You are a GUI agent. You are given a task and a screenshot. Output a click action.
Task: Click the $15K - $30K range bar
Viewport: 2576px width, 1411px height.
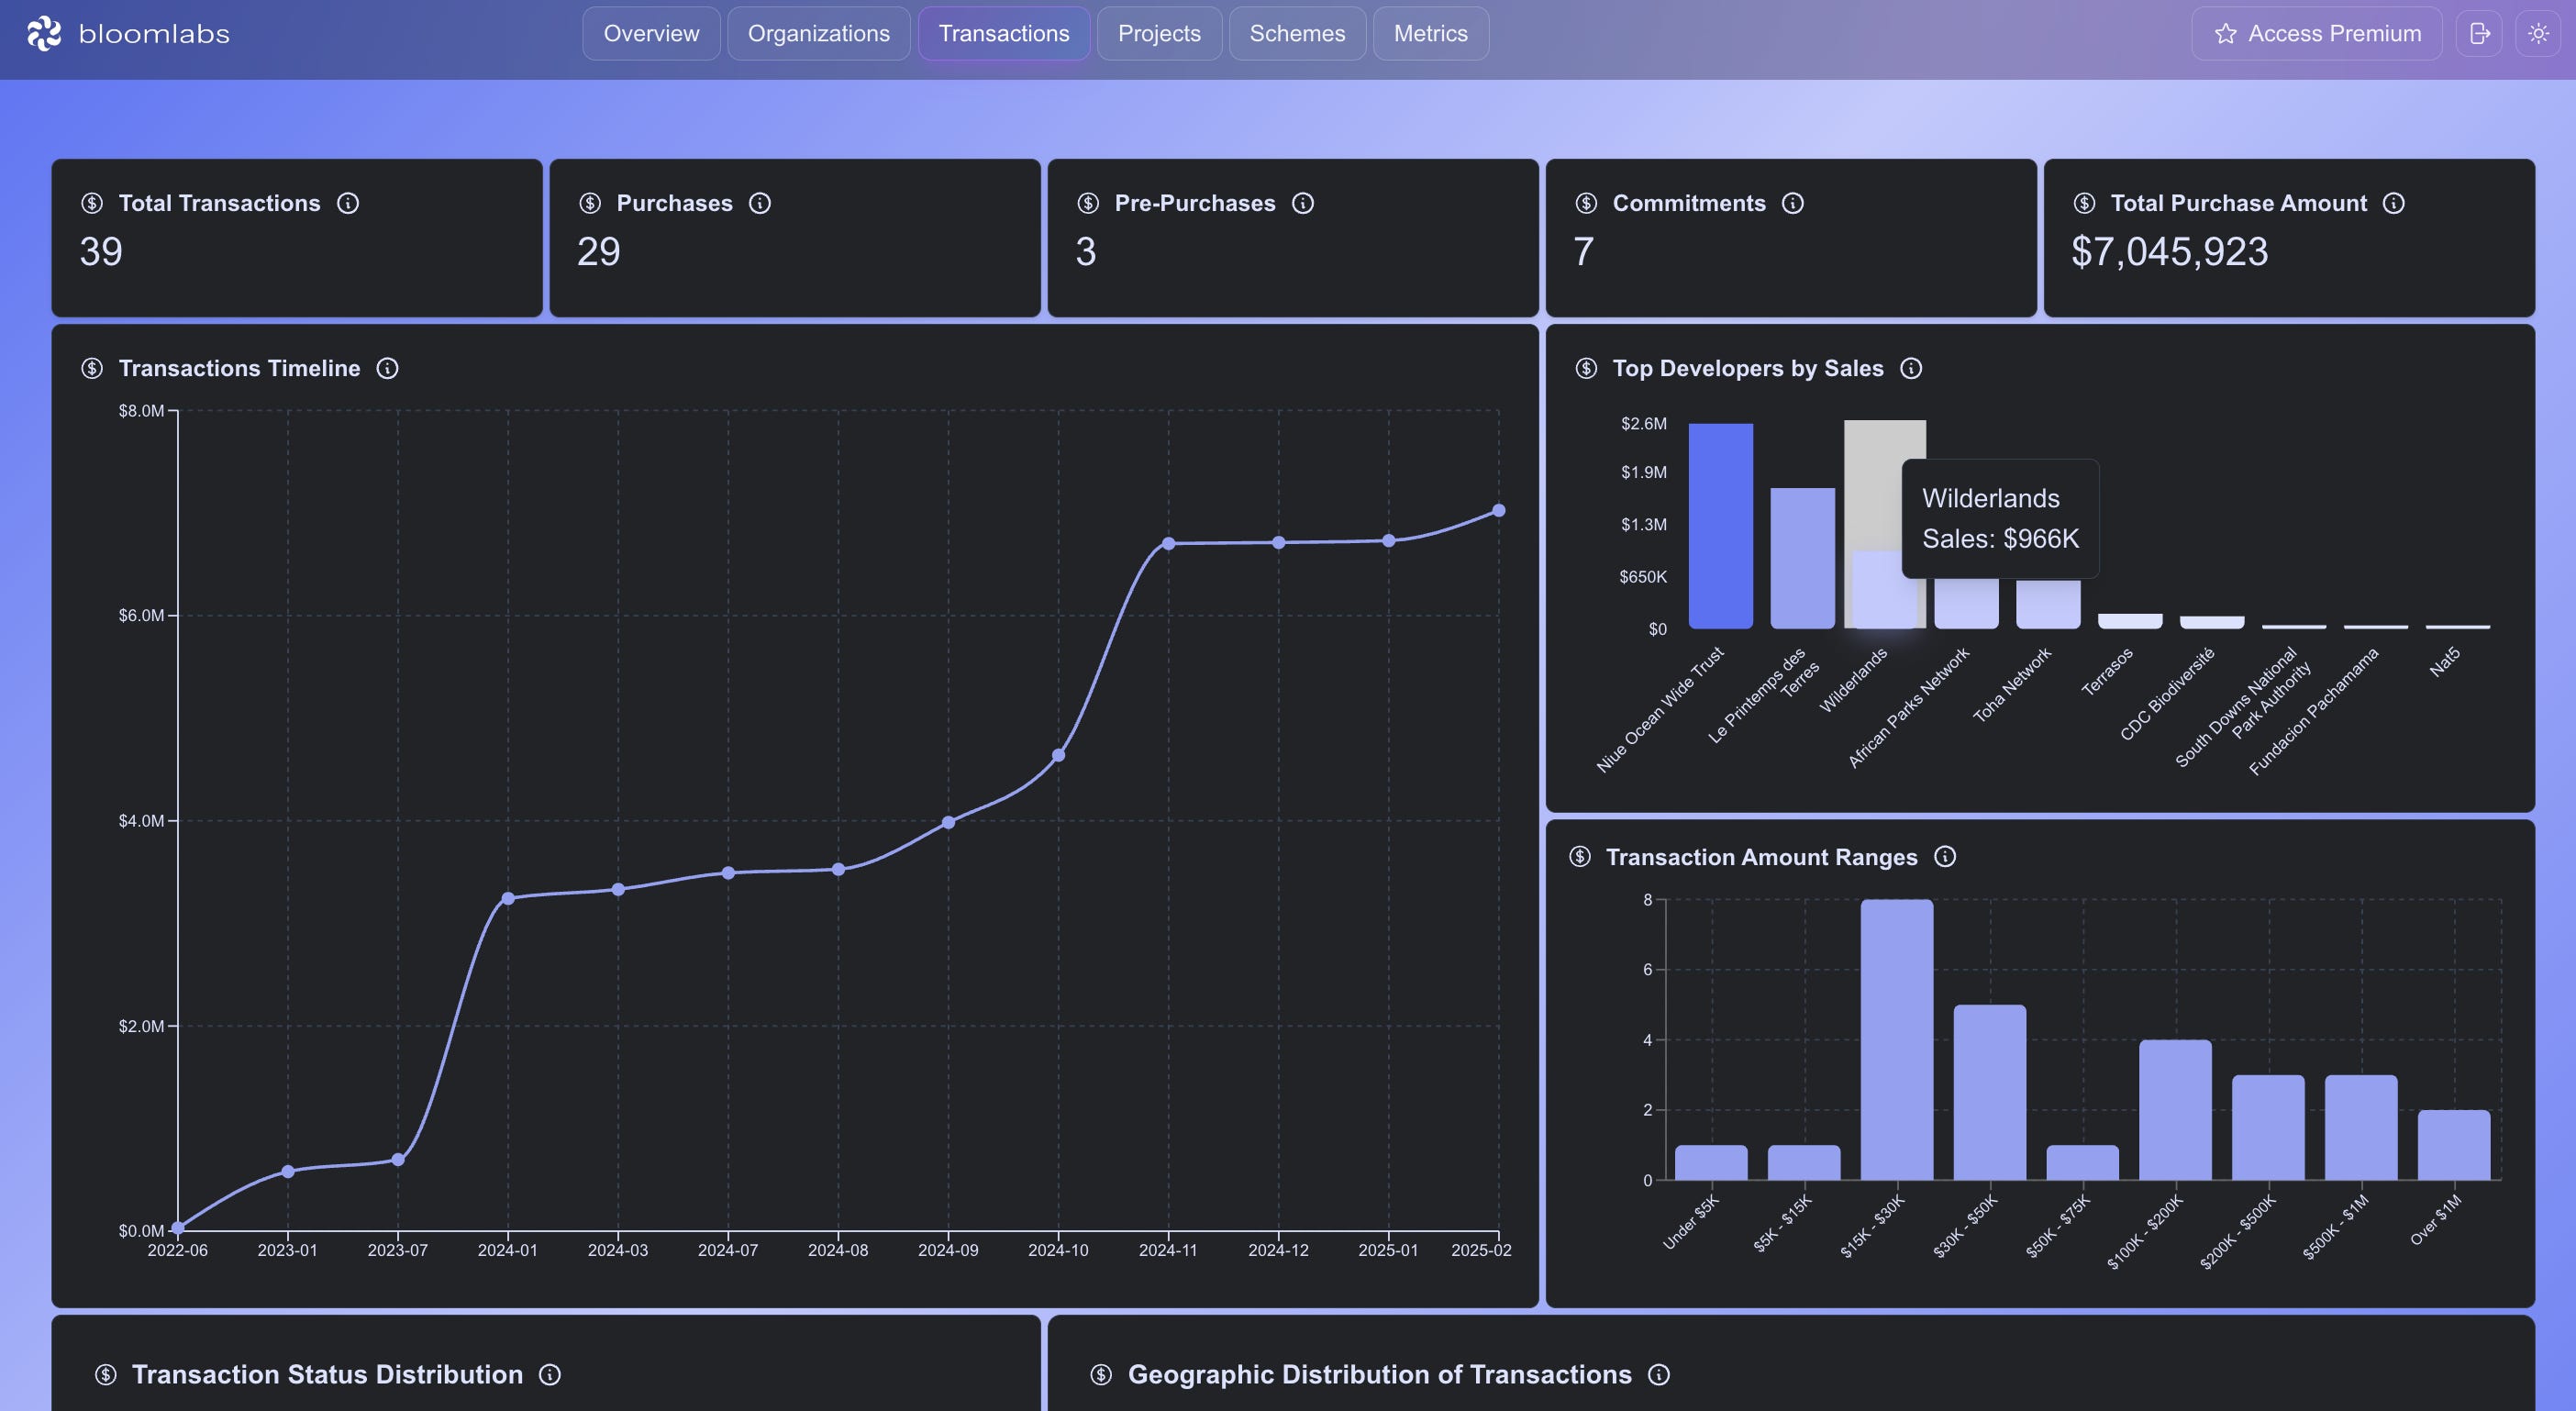tap(1896, 1040)
